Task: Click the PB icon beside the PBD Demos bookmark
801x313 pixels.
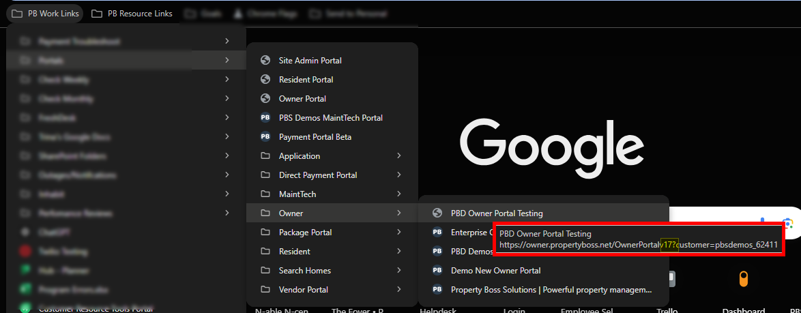Action: 437,251
